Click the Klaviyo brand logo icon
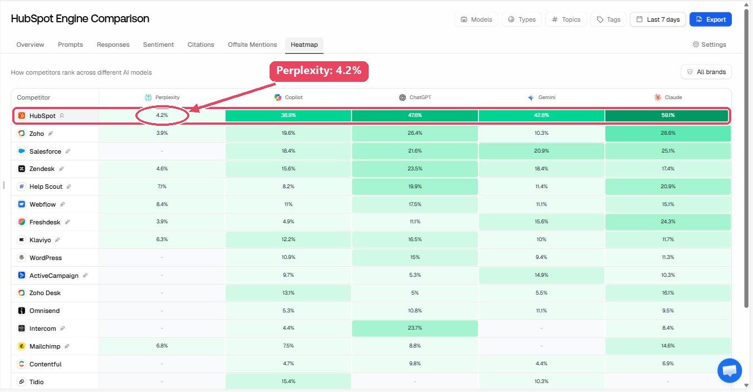This screenshot has height=392, width=753. (x=22, y=240)
